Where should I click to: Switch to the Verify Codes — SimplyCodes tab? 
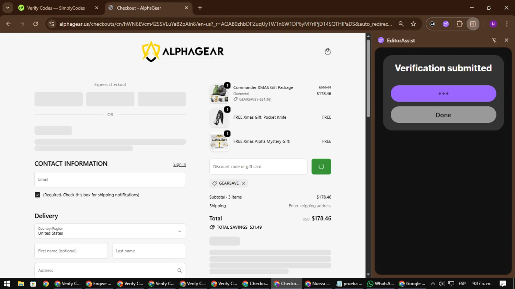56,8
